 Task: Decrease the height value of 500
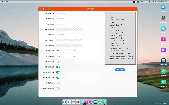point(73,56)
